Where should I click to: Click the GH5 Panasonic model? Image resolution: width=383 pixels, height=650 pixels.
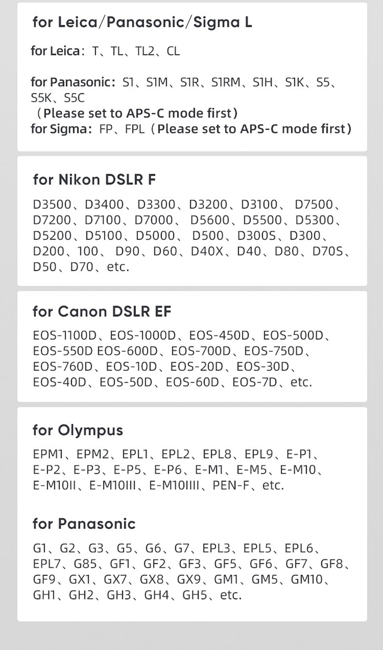click(x=194, y=595)
